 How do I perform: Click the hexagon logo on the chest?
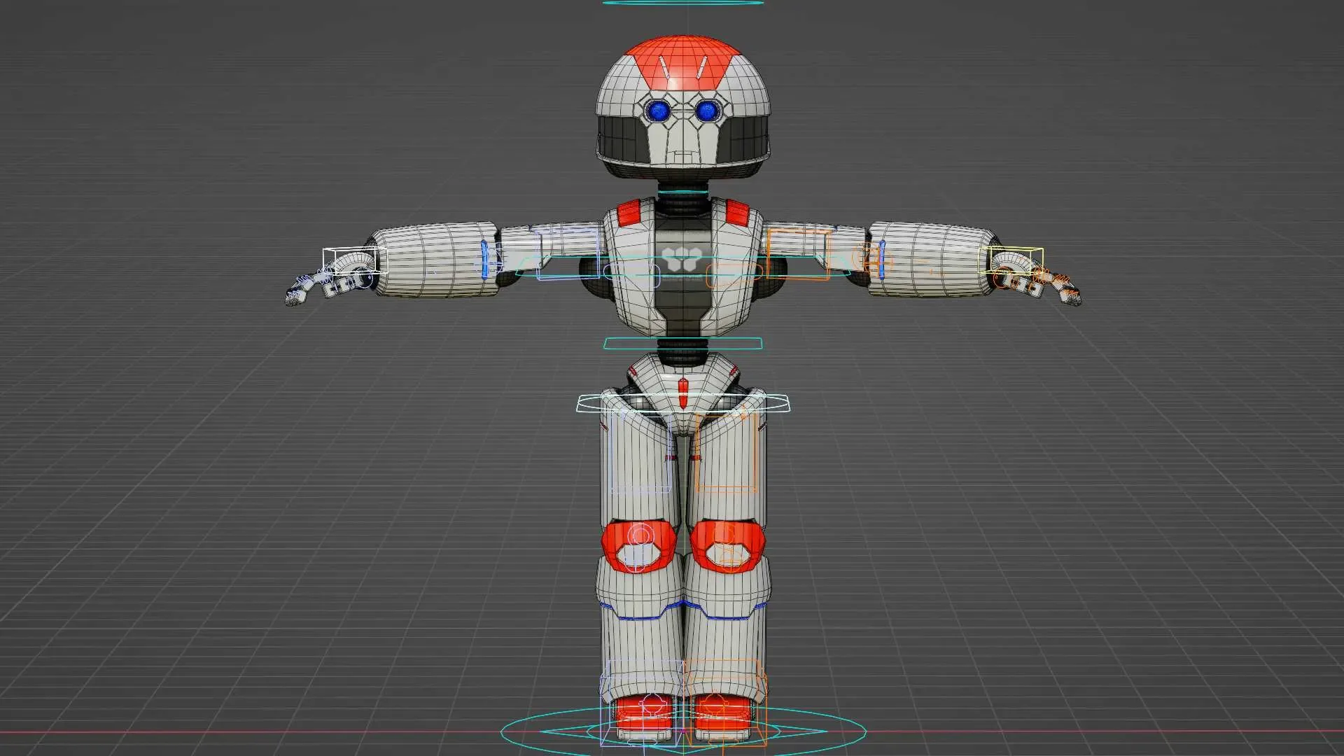[682, 259]
